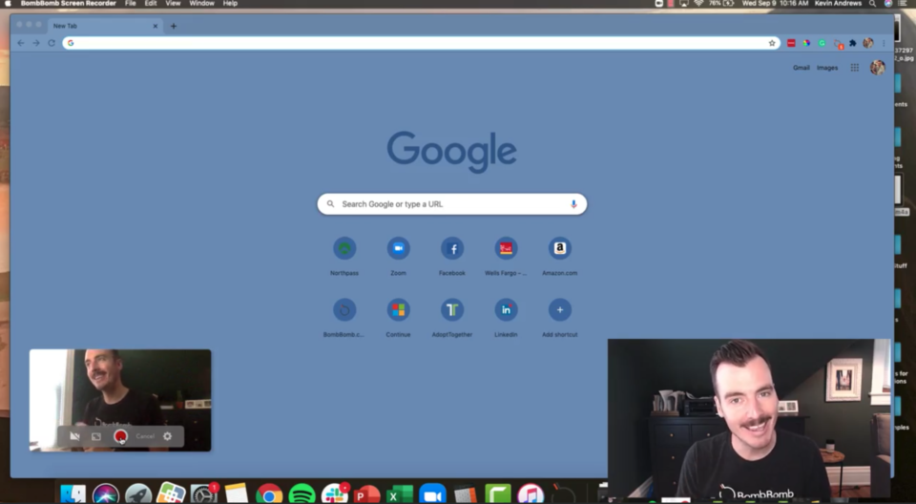Click the green Grammarly extension icon
Viewport: 916px width, 504px height.
(822, 43)
